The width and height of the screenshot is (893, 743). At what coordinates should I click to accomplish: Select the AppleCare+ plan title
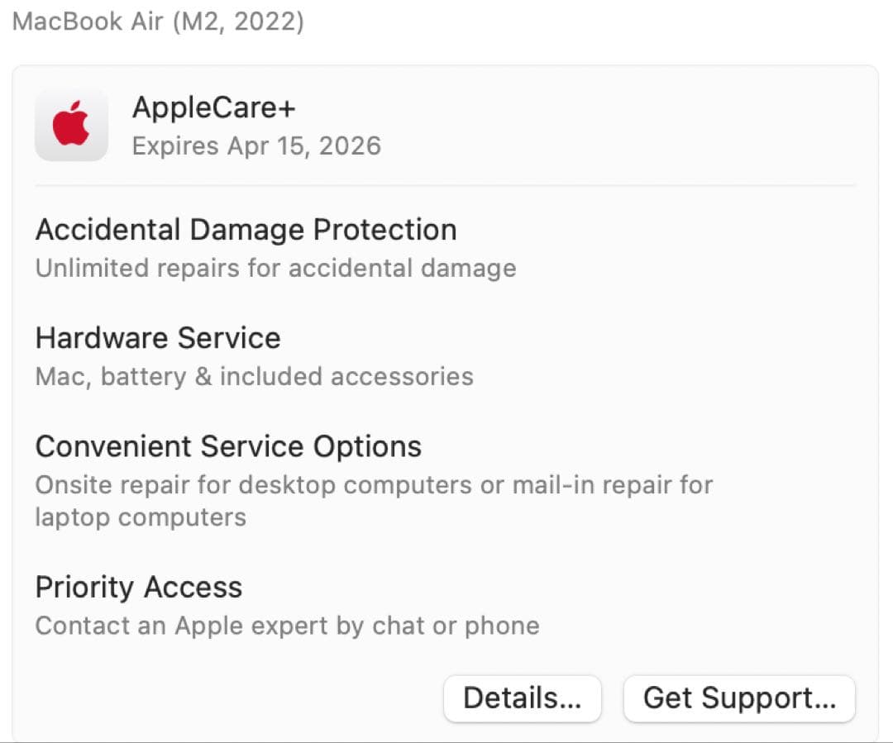coord(213,108)
